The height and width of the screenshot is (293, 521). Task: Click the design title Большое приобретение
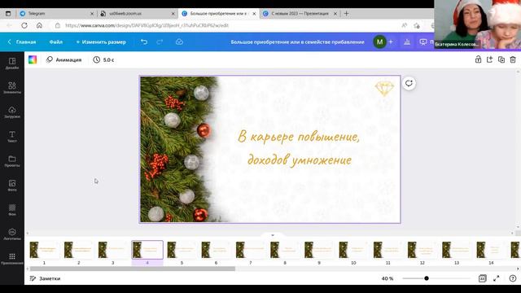click(297, 42)
